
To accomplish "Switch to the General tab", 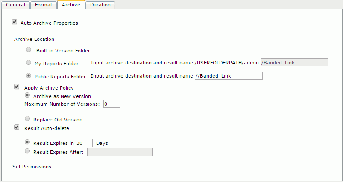I will click(16, 5).
